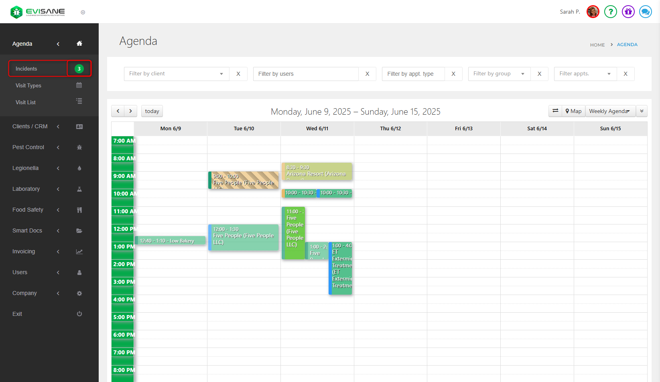
Task: Open Visit Types menu item
Action: 28,85
